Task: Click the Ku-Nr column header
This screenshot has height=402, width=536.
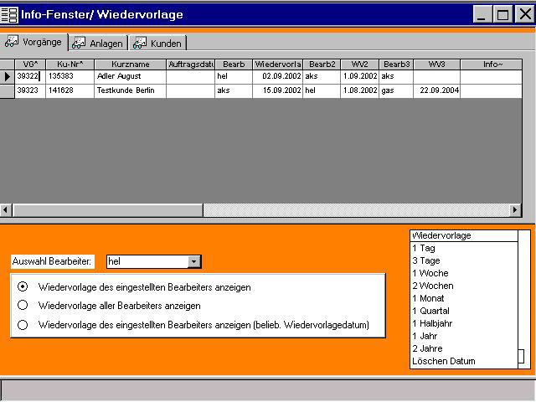Action: click(x=70, y=64)
